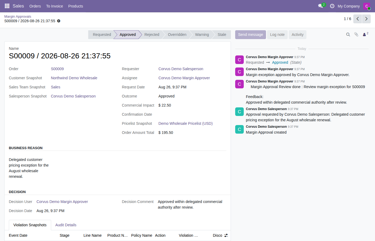Image resolution: width=375 pixels, height=241 pixels.
Task: Open the activities clock icon
Action: coord(332,6)
